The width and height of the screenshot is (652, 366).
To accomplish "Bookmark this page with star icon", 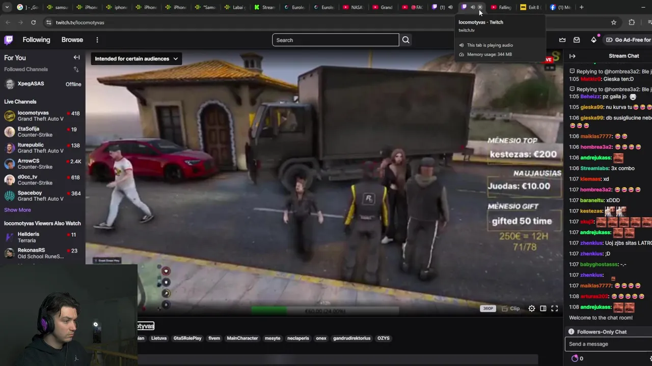I will (613, 22).
